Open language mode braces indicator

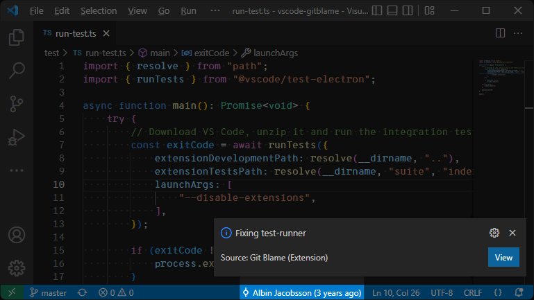point(498,292)
